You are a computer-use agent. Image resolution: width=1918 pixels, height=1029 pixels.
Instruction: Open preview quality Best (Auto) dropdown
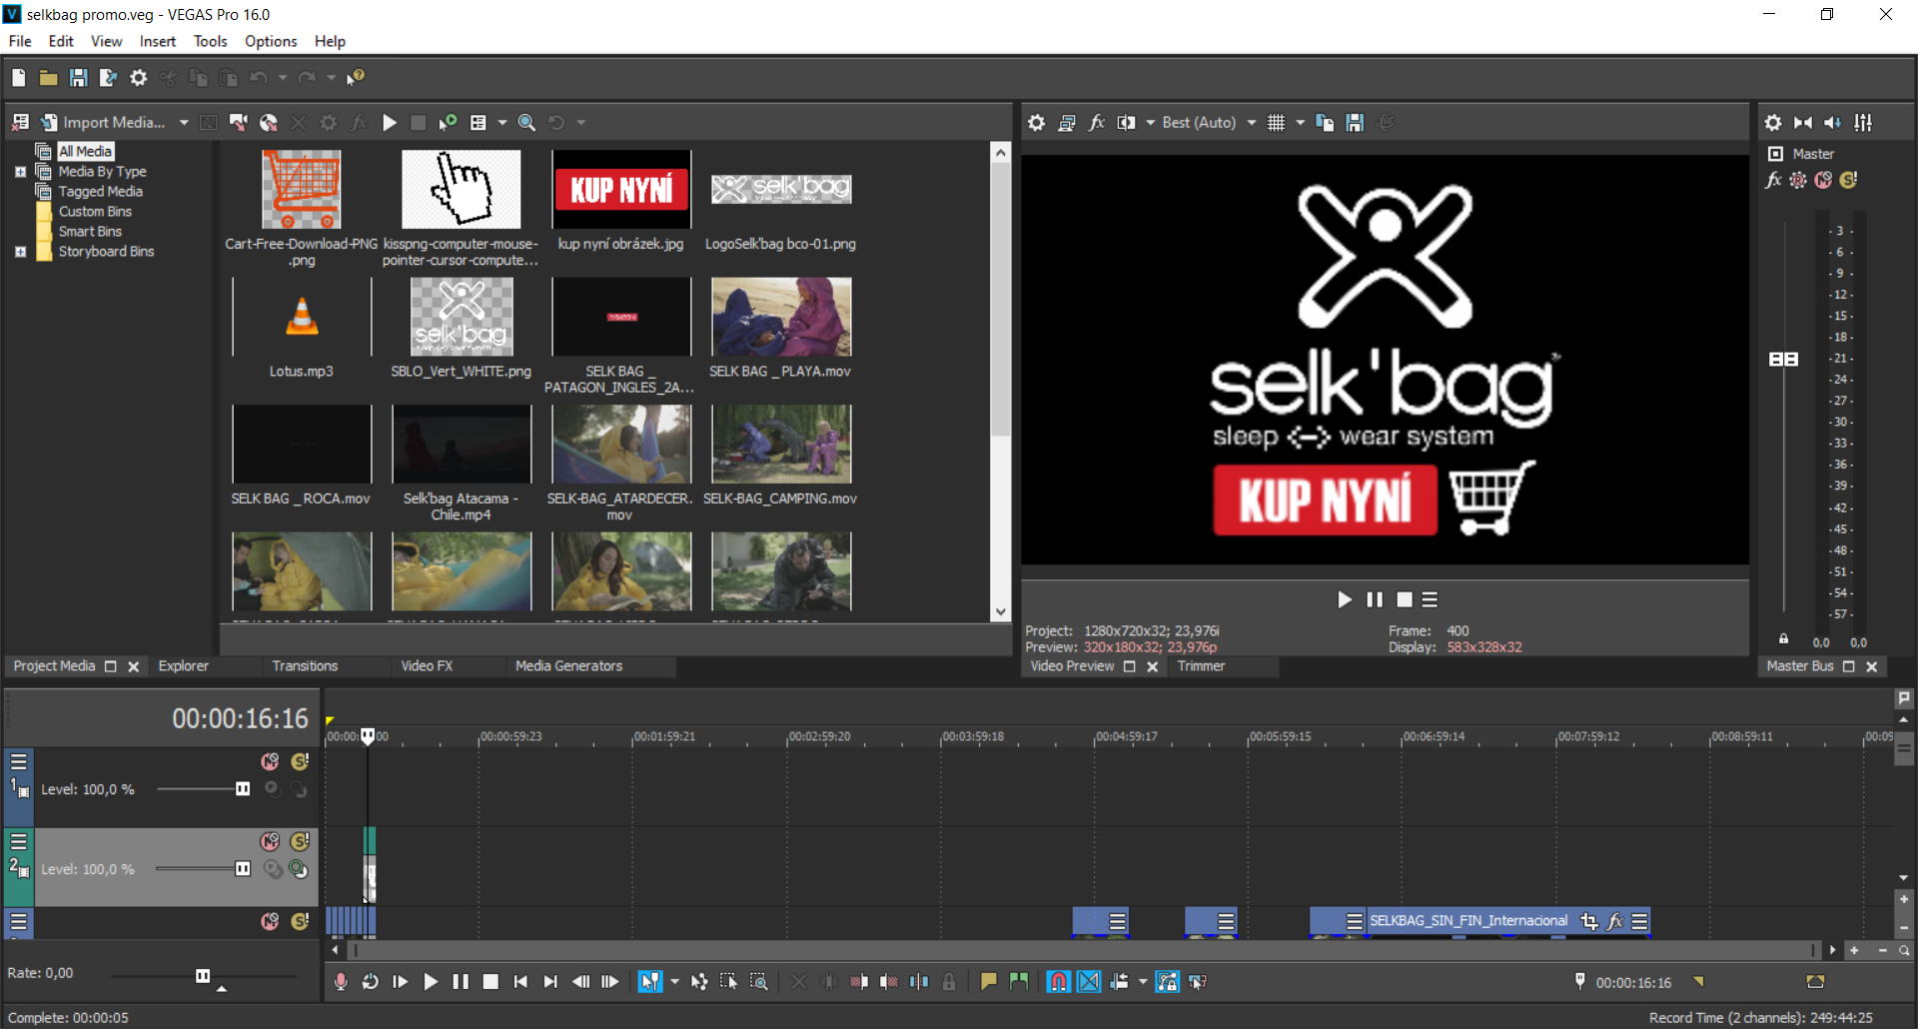(x=1252, y=123)
